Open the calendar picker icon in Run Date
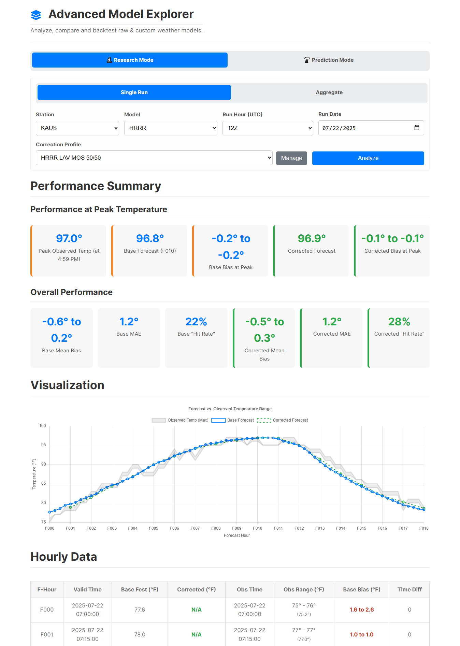 point(417,128)
